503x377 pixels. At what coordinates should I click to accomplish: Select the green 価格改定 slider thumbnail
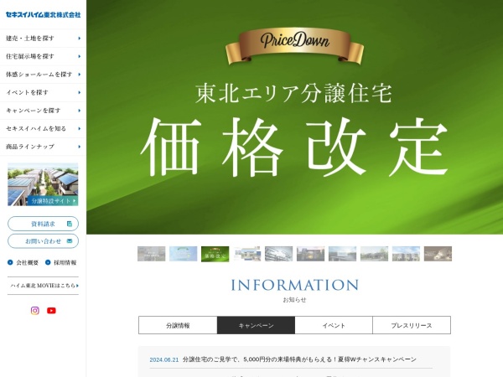(x=215, y=254)
